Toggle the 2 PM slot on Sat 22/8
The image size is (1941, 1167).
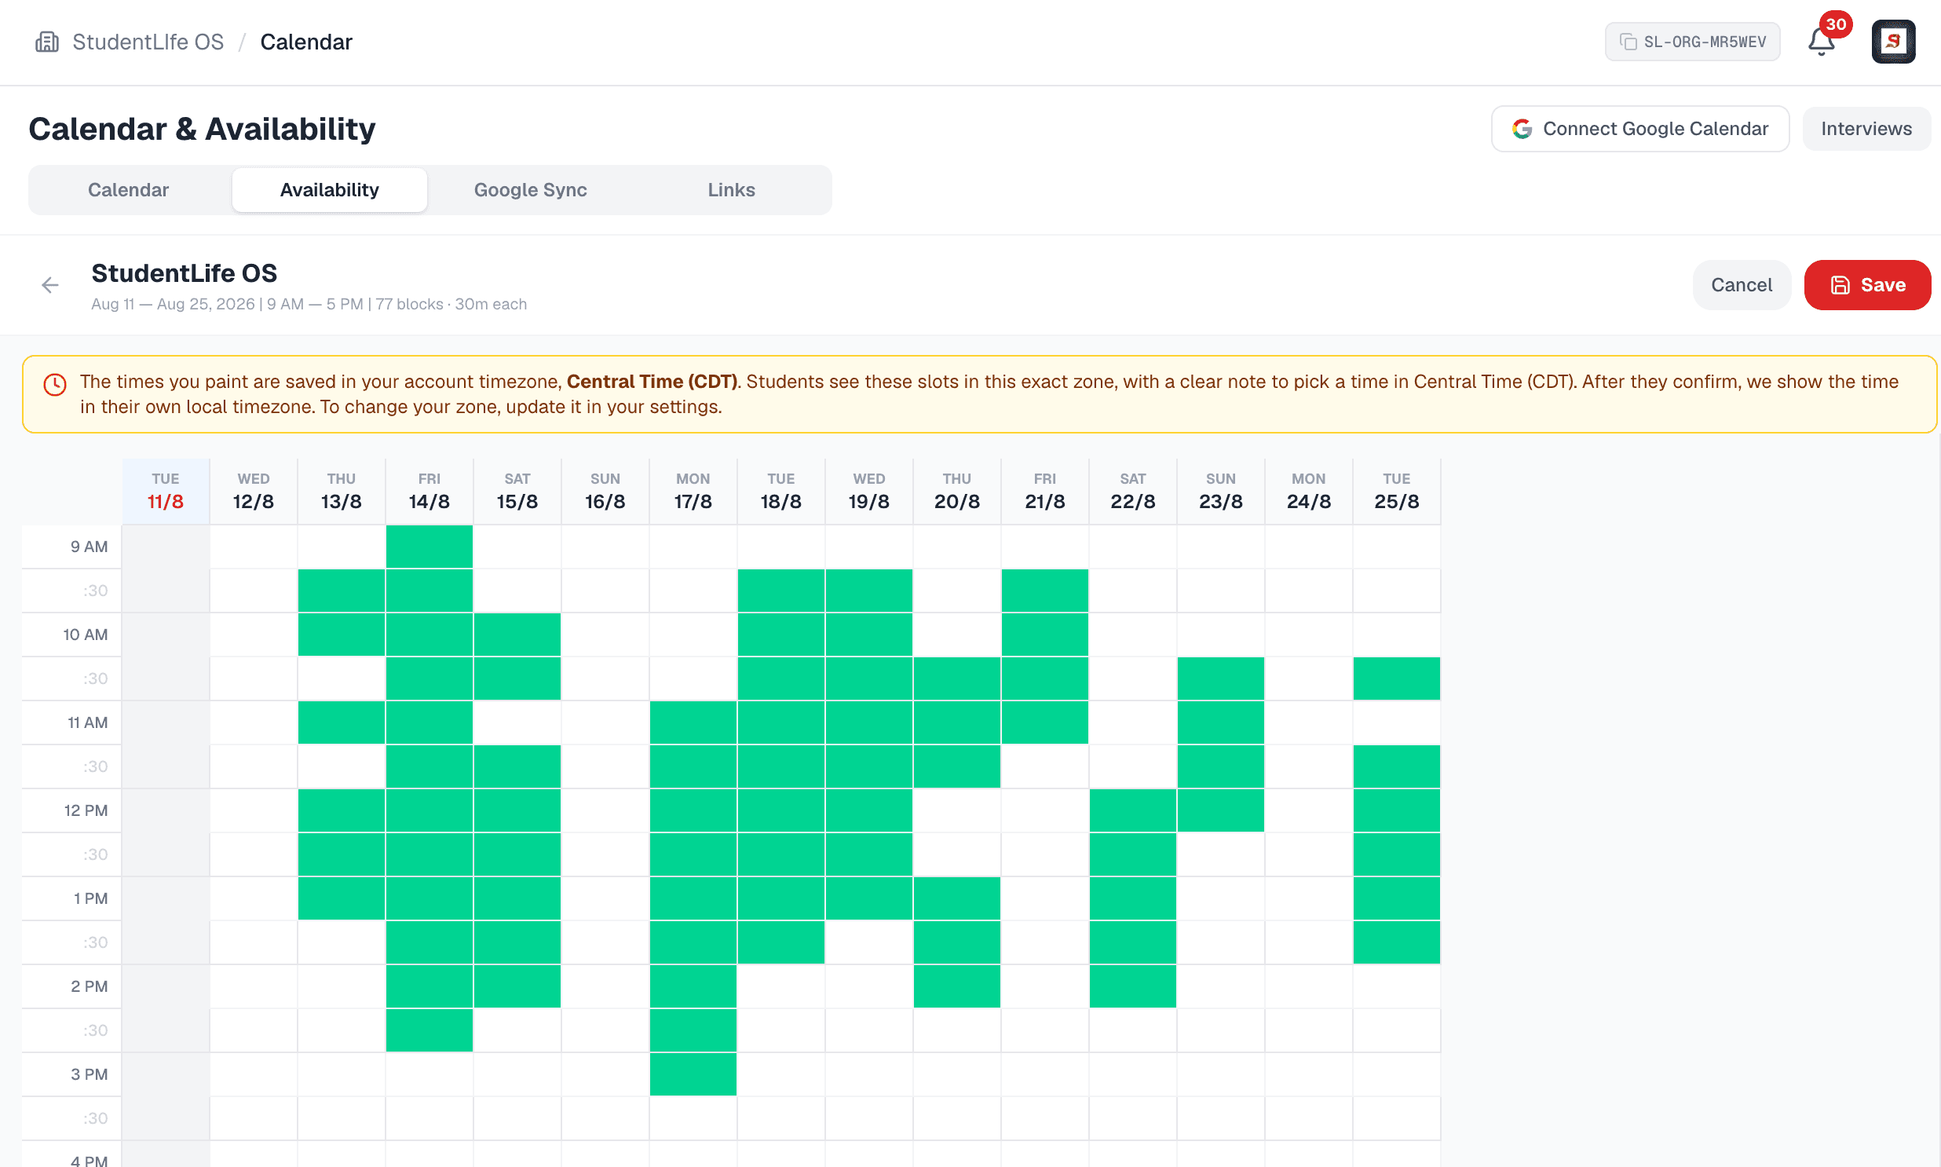[1133, 986]
